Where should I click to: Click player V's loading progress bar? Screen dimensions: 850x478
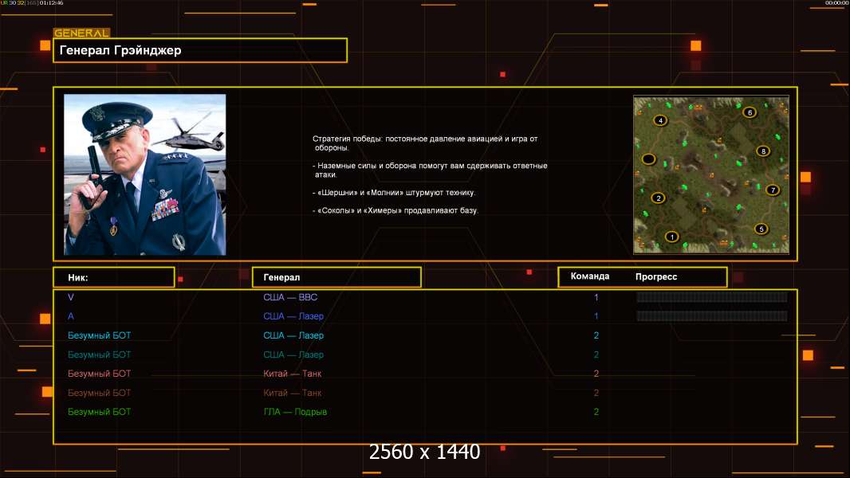coord(711,297)
